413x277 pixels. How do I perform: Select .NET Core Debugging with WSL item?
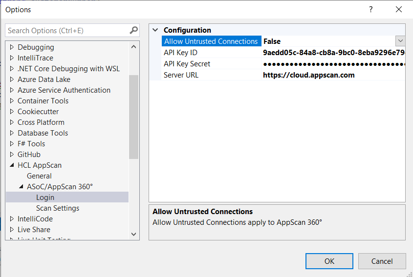click(68, 69)
